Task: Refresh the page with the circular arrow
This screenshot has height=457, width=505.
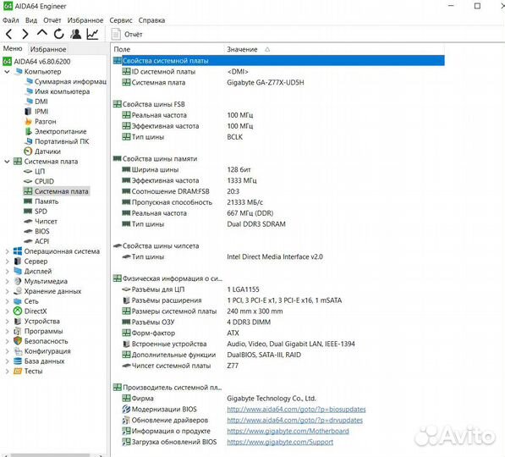Action: point(59,34)
